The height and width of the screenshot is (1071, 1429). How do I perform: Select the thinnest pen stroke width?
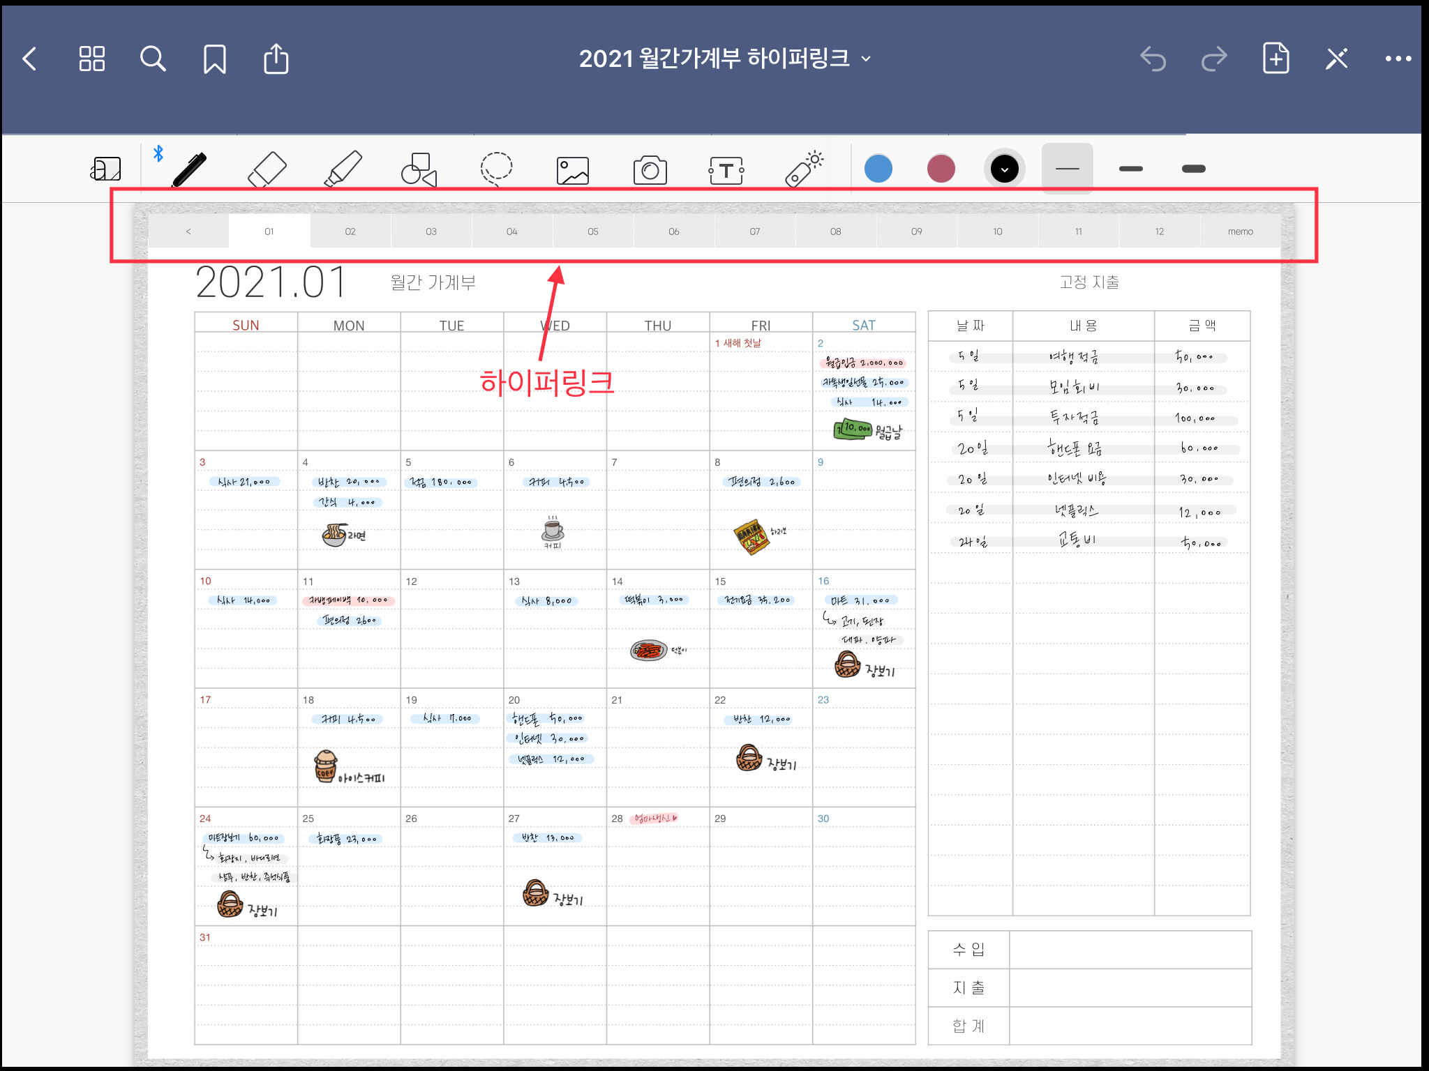[x=1067, y=169]
